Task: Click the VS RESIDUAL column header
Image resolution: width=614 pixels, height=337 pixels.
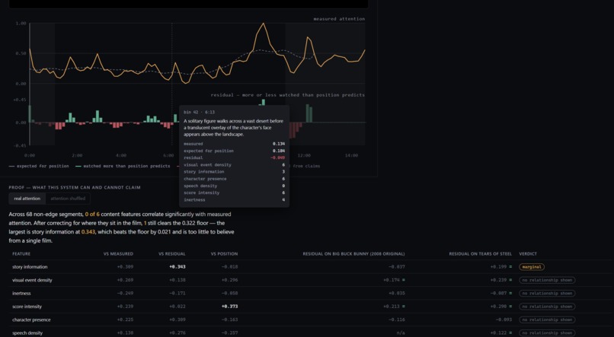Action: tap(172, 254)
